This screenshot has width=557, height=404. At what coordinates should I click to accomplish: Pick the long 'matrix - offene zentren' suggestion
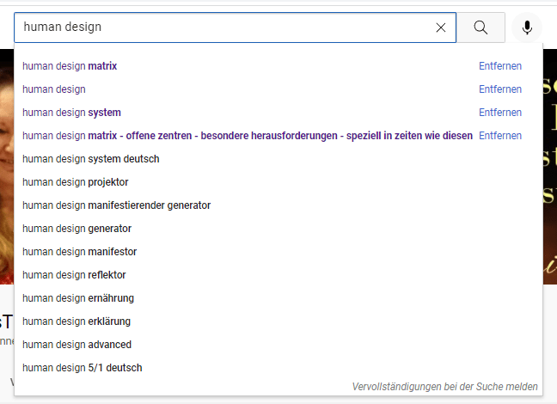[x=248, y=136]
